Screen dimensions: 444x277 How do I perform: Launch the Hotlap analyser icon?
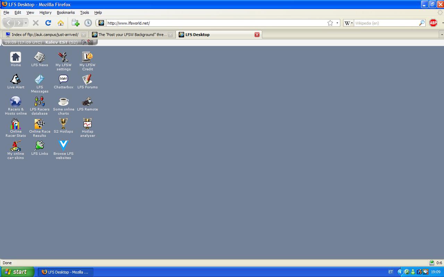coord(87,124)
